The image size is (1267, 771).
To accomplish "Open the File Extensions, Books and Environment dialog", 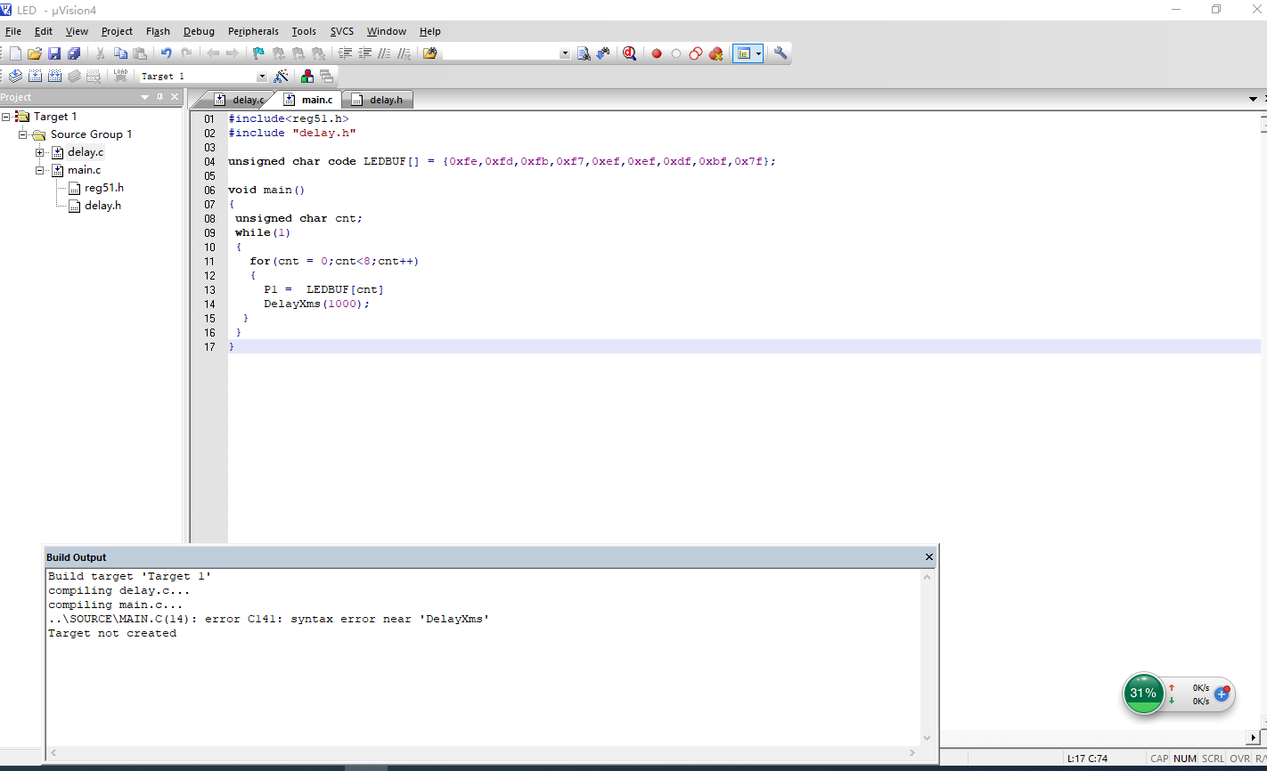I will tap(307, 77).
